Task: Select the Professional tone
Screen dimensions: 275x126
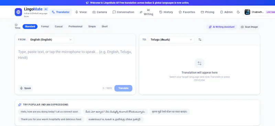Action: pos(75,27)
